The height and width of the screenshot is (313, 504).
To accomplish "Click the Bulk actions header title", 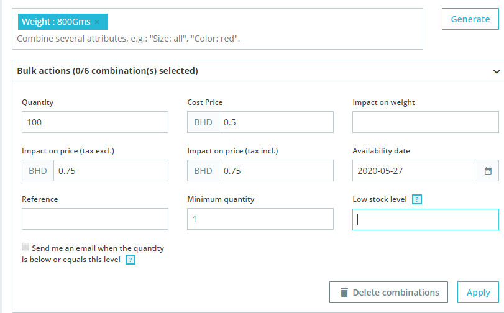I will 108,71.
